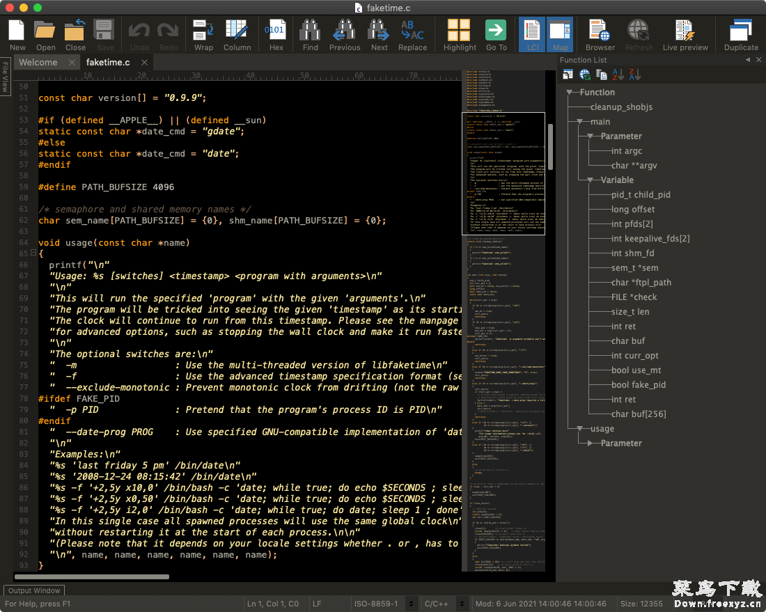Image resolution: width=766 pixels, height=612 pixels.
Task: Open the File View side panel
Action: [x=5, y=77]
